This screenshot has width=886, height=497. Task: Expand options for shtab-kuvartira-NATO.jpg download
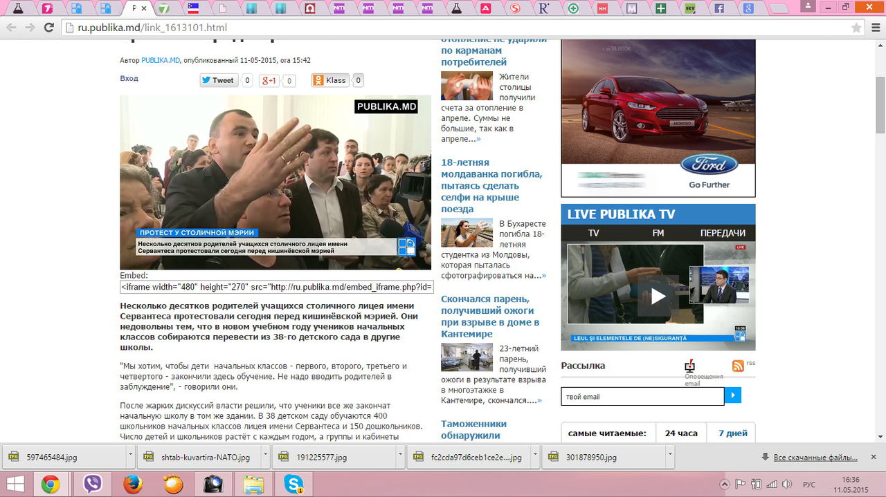tap(265, 457)
